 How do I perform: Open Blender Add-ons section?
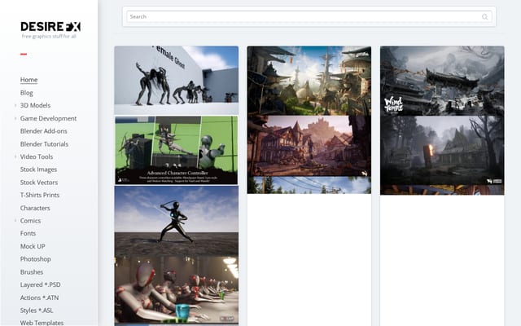[43, 131]
